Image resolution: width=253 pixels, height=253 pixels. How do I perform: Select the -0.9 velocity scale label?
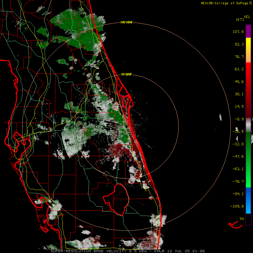click(239, 119)
